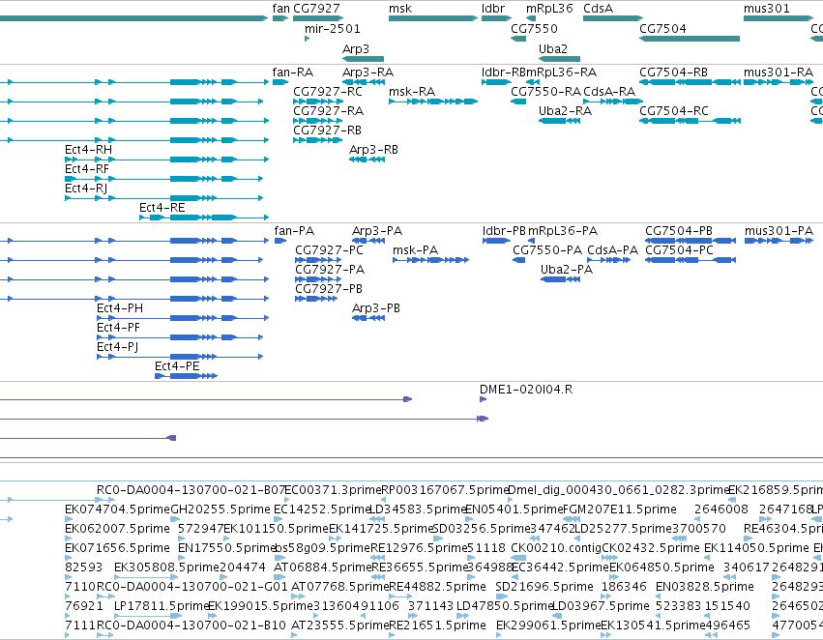Click the CG7550-PA protein label

[x=547, y=250]
